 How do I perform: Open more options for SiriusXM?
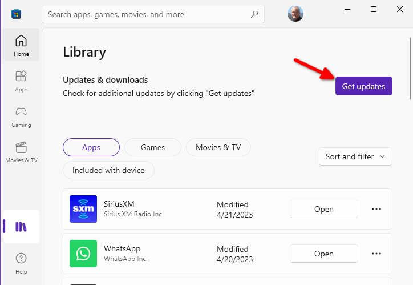[376, 209]
